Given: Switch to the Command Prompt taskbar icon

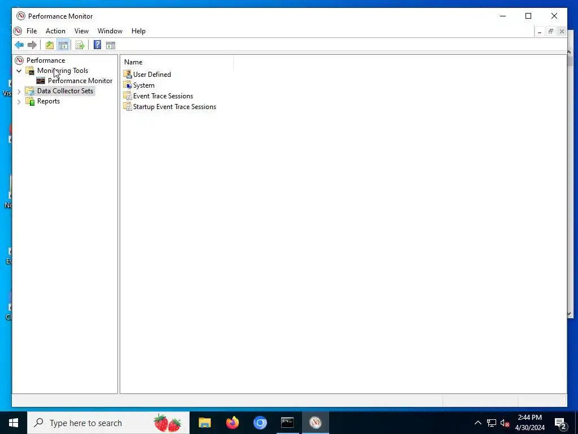Looking at the screenshot, I should [287, 423].
